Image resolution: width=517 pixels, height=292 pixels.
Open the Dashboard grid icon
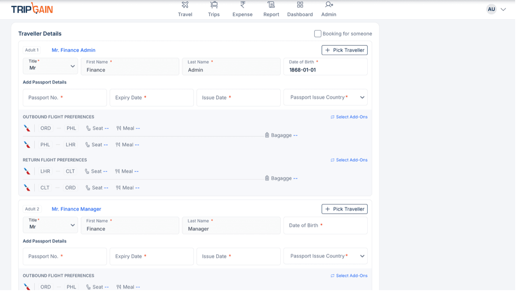(300, 5)
